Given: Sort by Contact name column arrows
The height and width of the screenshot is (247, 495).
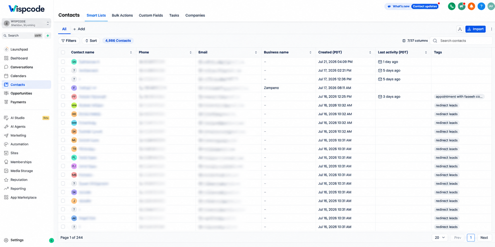Looking at the screenshot, I should point(131,52).
